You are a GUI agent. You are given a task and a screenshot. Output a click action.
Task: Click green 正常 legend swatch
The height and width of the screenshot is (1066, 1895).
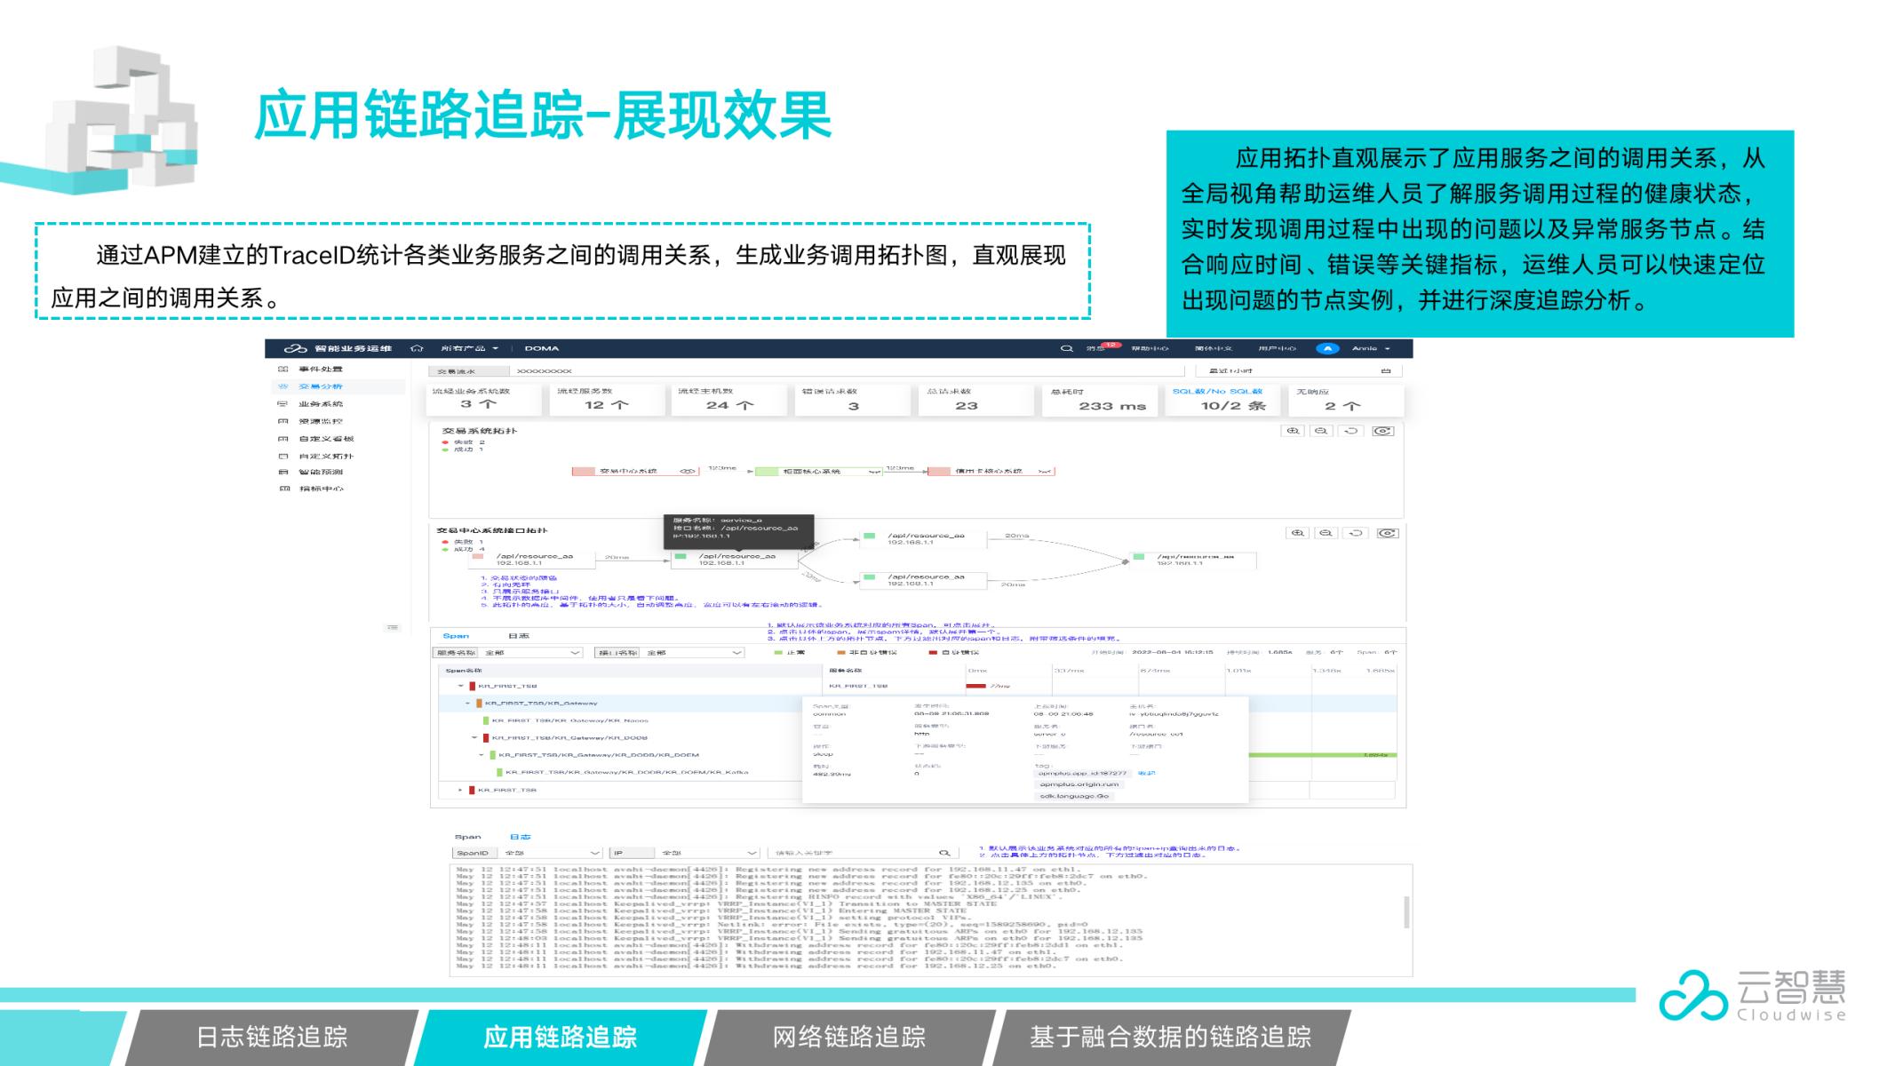[x=778, y=653]
